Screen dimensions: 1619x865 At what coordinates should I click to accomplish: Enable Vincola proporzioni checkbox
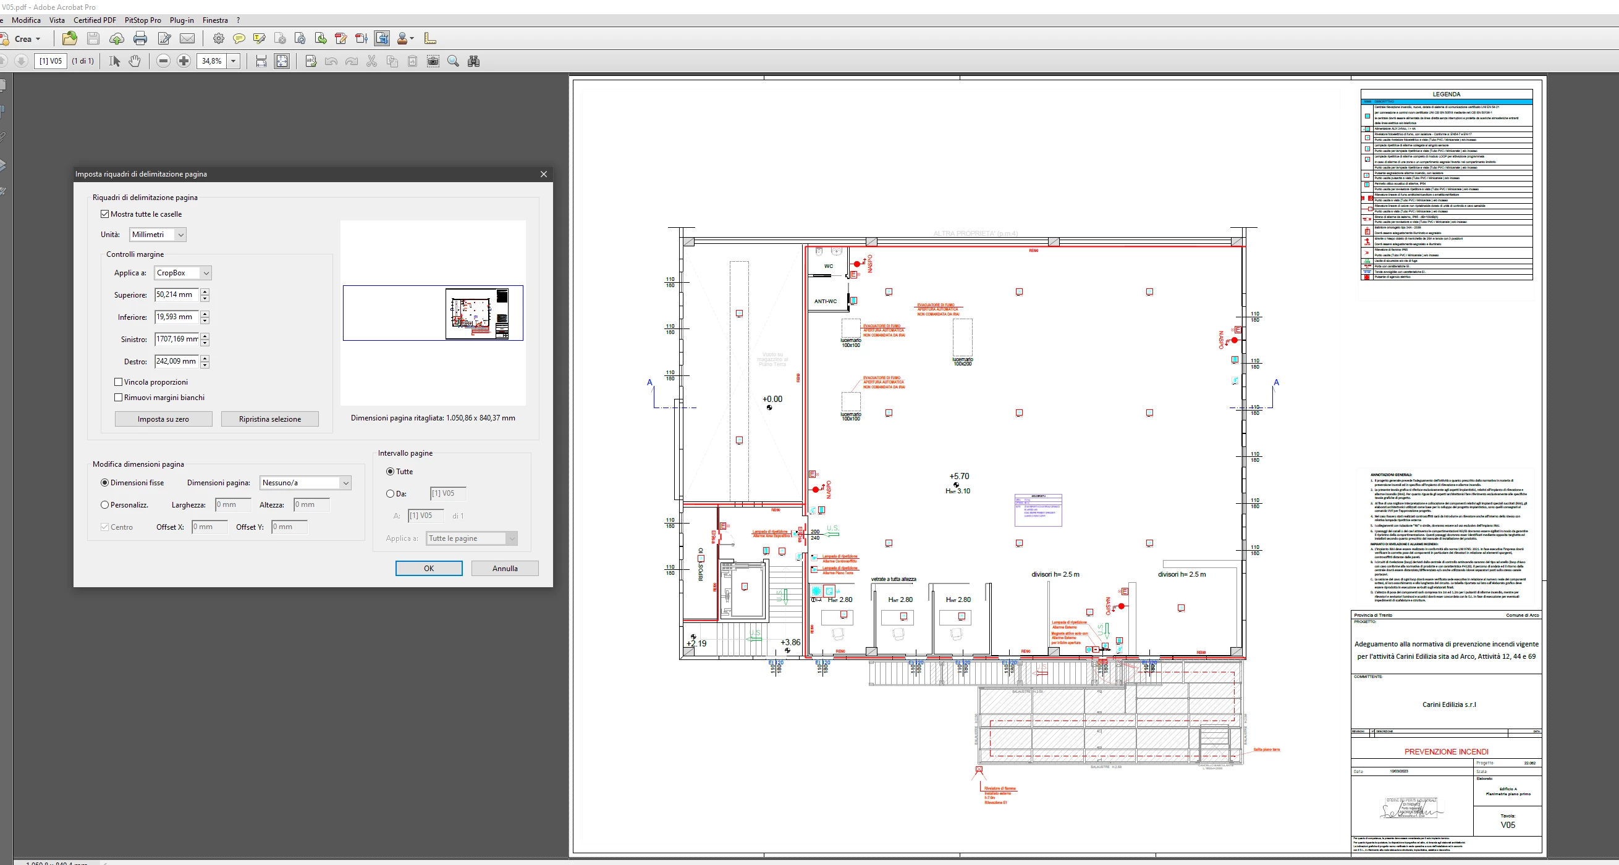point(118,382)
